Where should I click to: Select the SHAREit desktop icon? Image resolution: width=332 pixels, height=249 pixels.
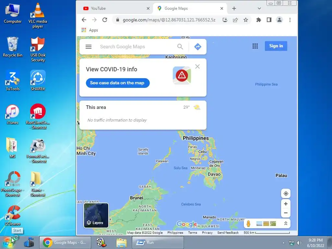tap(38, 81)
